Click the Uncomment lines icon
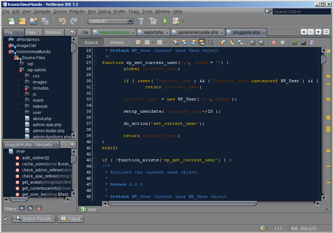 tap(304, 43)
